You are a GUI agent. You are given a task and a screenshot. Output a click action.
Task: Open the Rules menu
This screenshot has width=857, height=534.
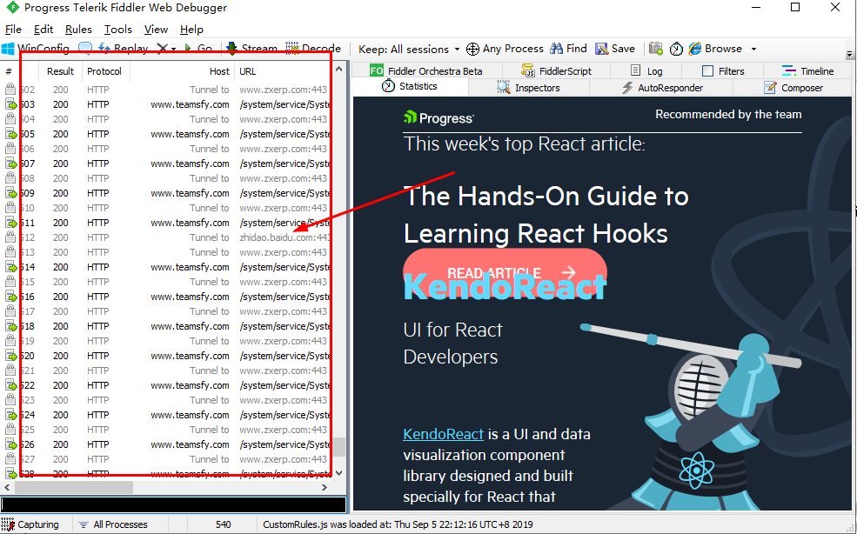(78, 30)
